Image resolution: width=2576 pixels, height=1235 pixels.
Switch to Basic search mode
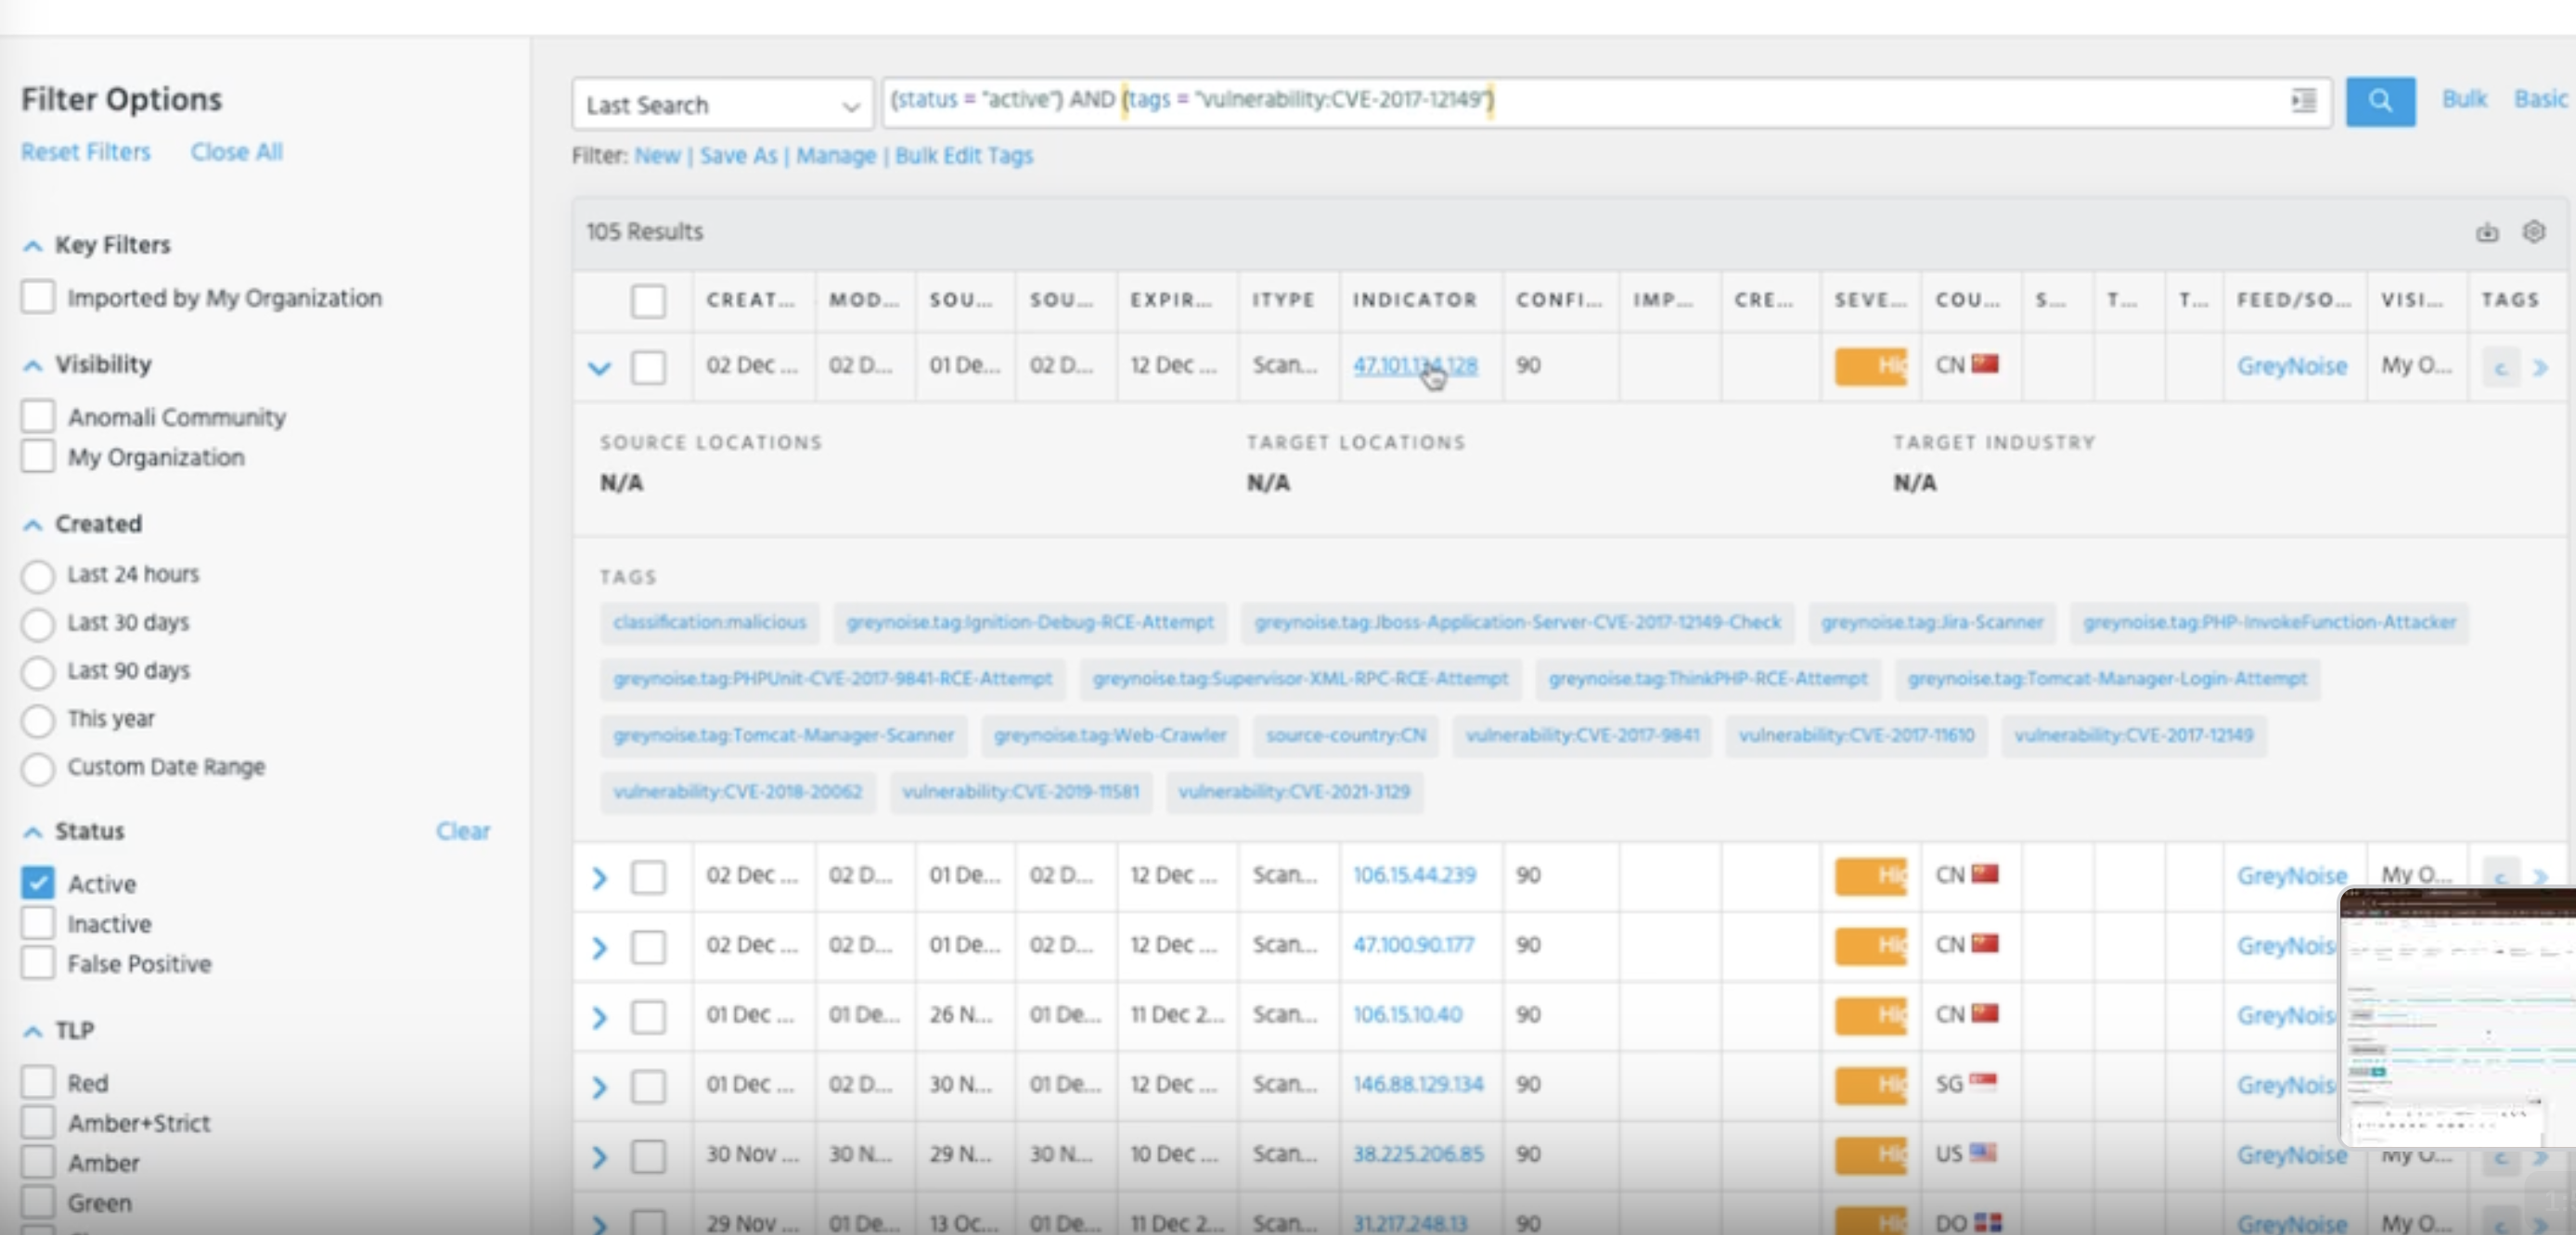point(2540,99)
